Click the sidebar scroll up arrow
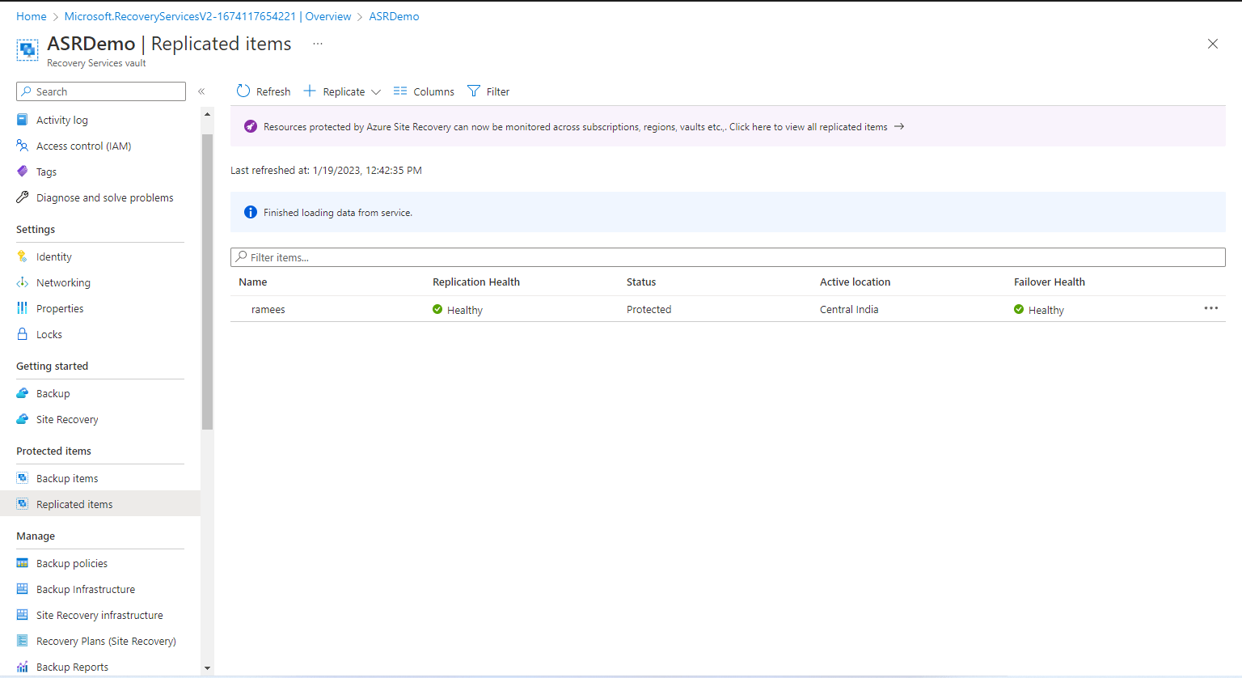Image resolution: width=1242 pixels, height=678 pixels. point(207,114)
